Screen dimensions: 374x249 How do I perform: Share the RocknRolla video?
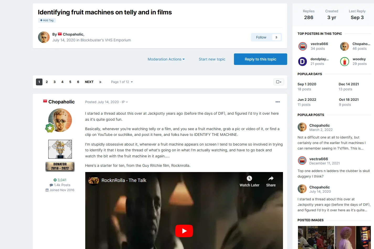pos(271,181)
